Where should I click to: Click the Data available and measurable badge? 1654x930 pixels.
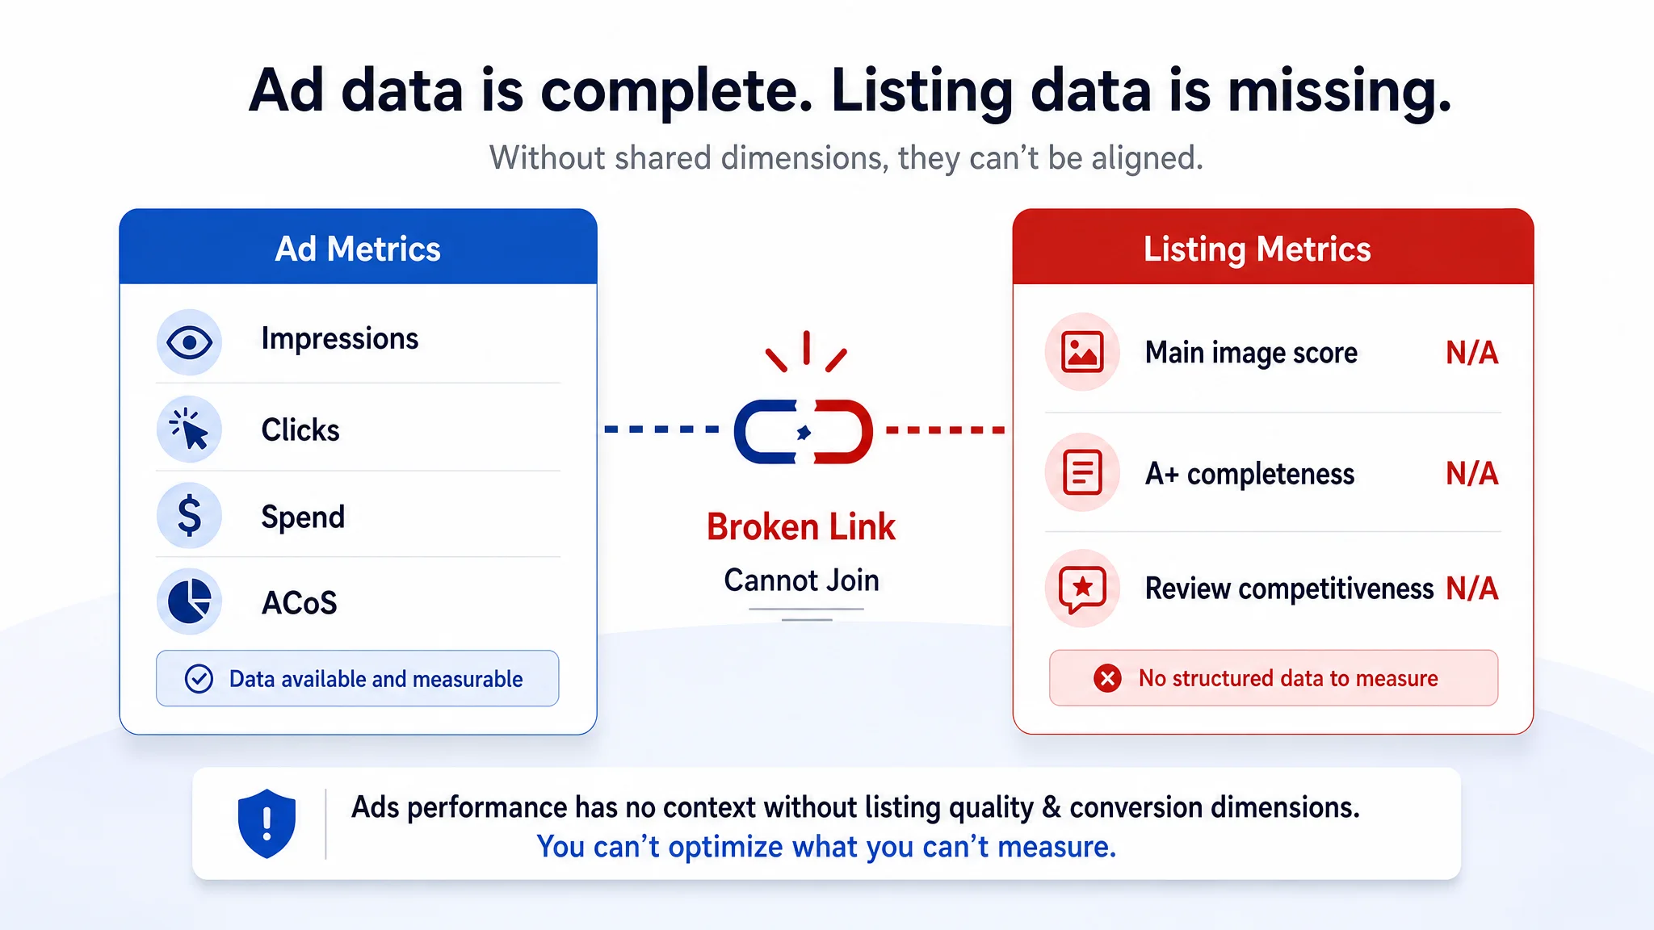357,678
